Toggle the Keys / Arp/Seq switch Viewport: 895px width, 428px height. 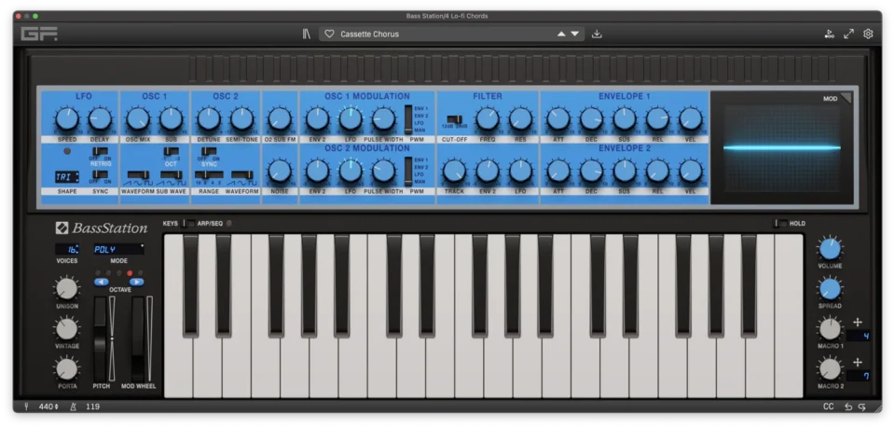click(187, 224)
